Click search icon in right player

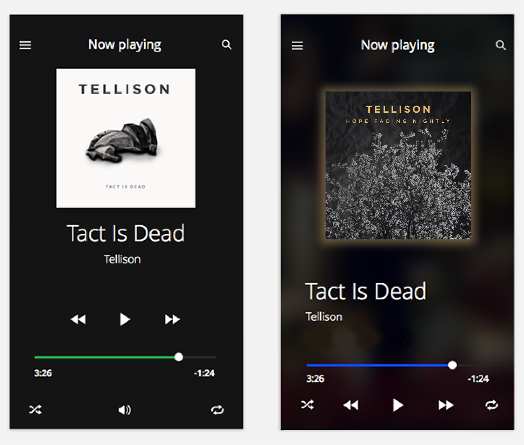pyautogui.click(x=501, y=45)
